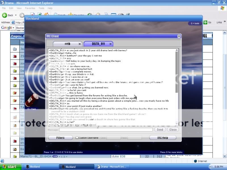Close the #rtb tab with its X
The width and height of the screenshot is (227, 170).
click(80, 44)
